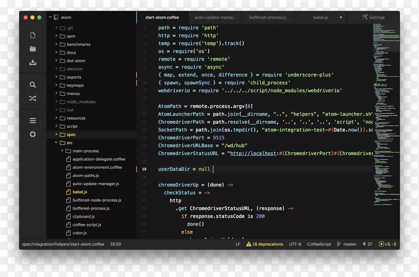
Task: Click the babel.js file icon in tree
Action: pyautogui.click(x=69, y=192)
